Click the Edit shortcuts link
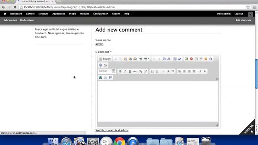The image size is (258, 145). point(243,20)
